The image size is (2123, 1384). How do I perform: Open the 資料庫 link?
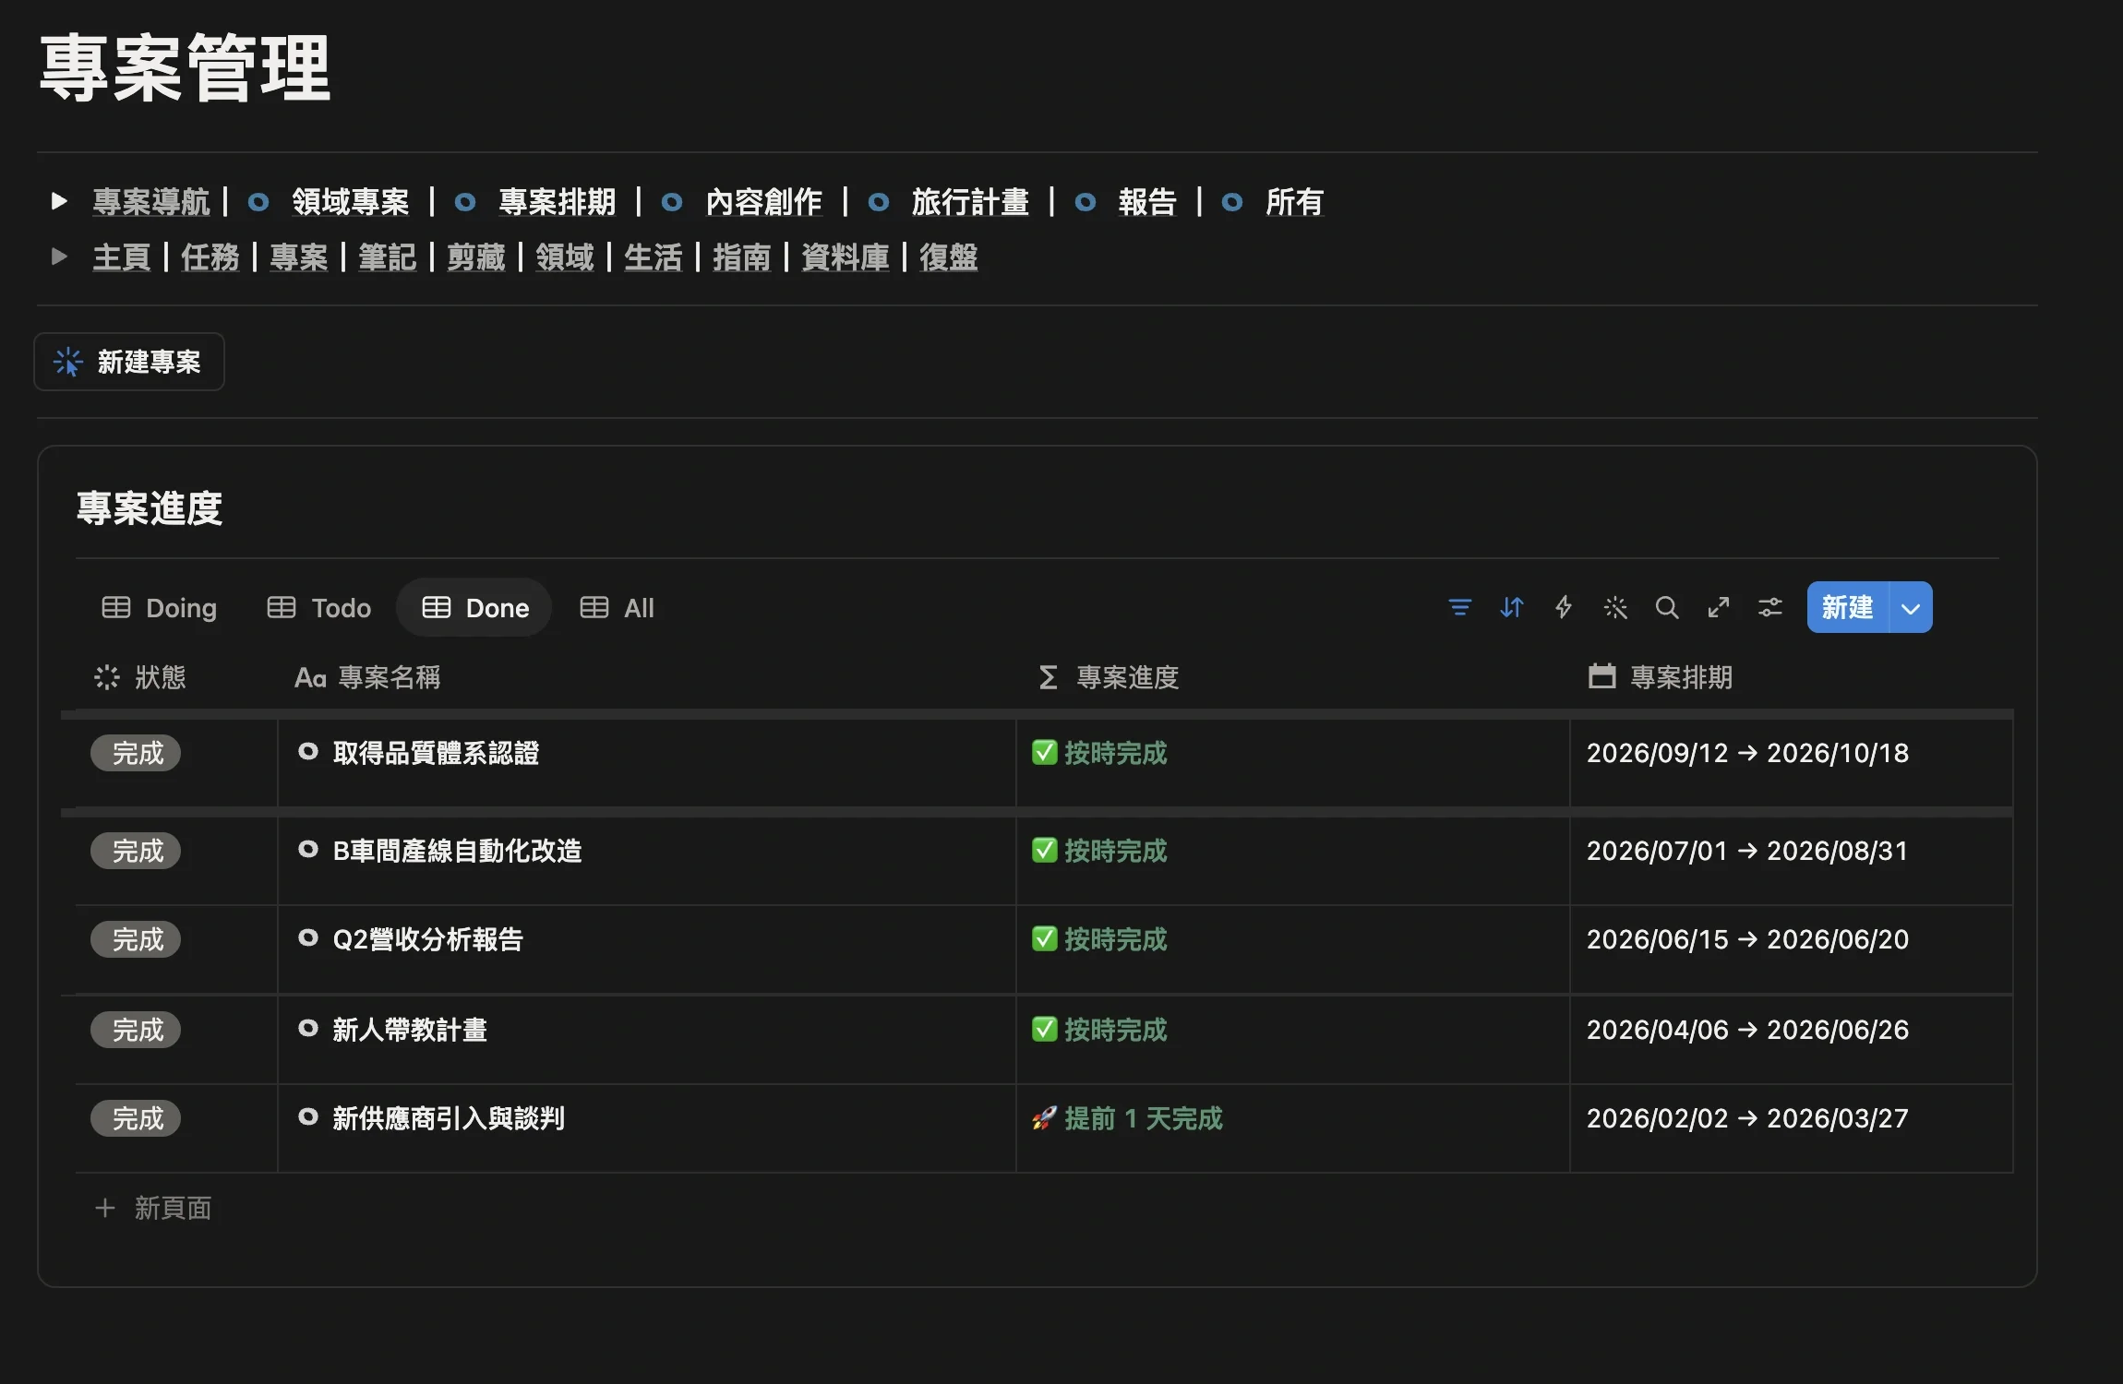click(846, 257)
